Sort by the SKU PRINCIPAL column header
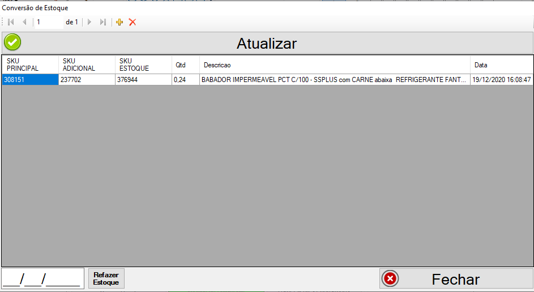The height and width of the screenshot is (292, 534). click(31, 65)
